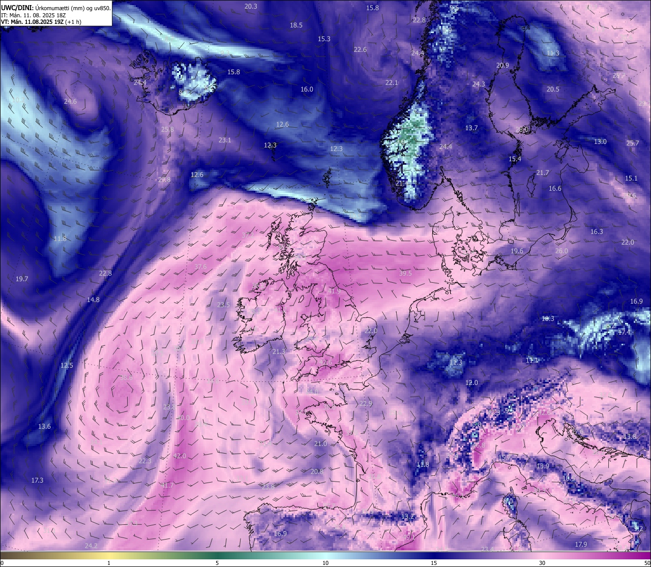Click the 20.5 value over Finland

coord(553,89)
